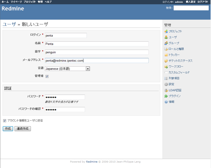Click the パスワードの確認 input field
211x168 pixels.
click(65, 109)
